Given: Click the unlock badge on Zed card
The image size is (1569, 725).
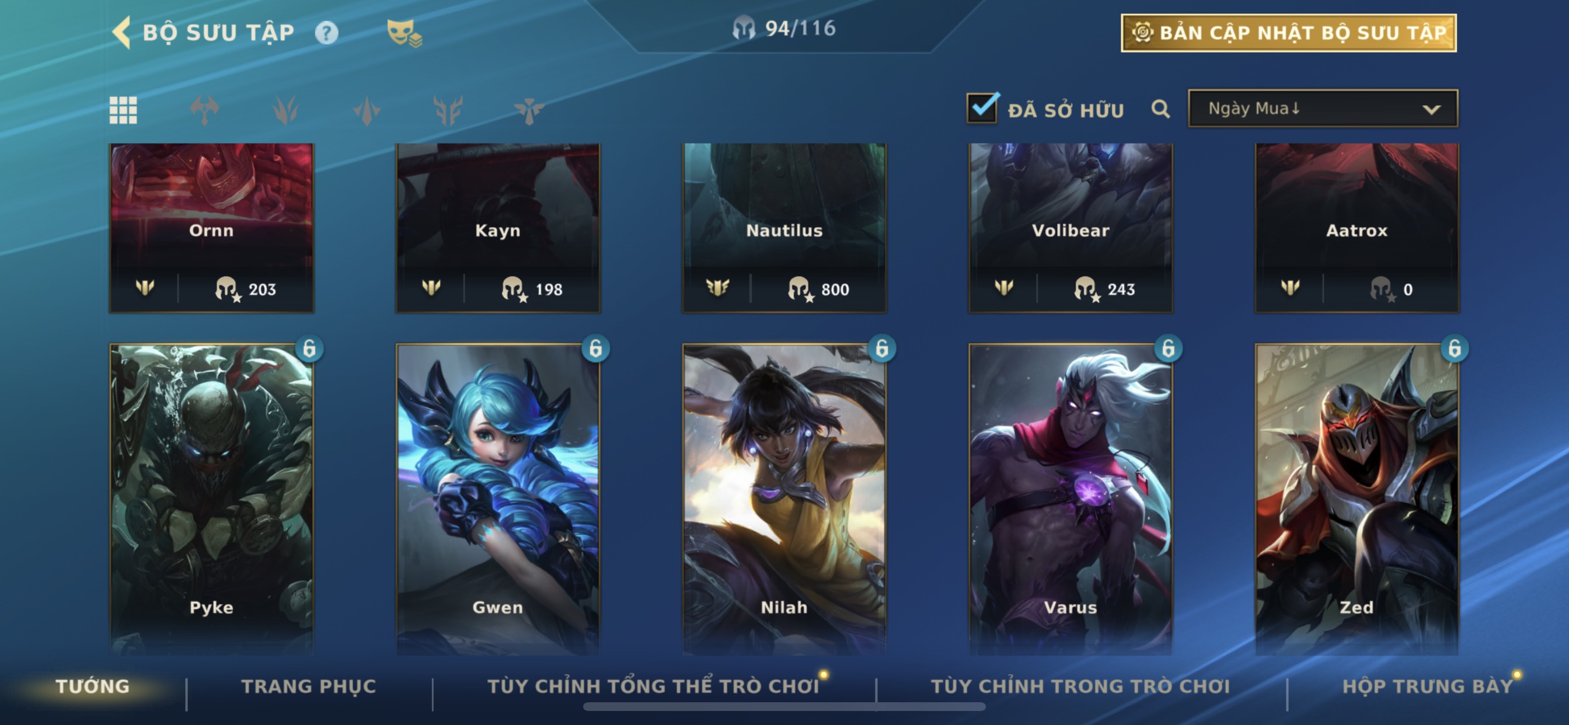Looking at the screenshot, I should 1455,349.
